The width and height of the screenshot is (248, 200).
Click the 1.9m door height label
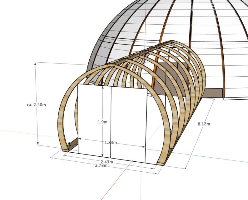pyautogui.click(x=102, y=122)
